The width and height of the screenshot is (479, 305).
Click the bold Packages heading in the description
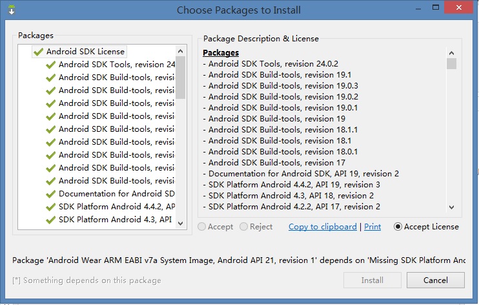pos(221,52)
